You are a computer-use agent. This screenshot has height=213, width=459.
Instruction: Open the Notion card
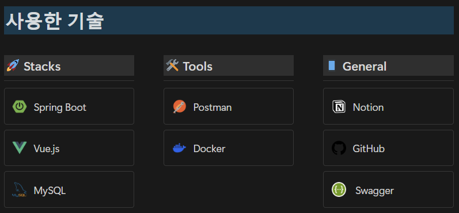[389, 106]
